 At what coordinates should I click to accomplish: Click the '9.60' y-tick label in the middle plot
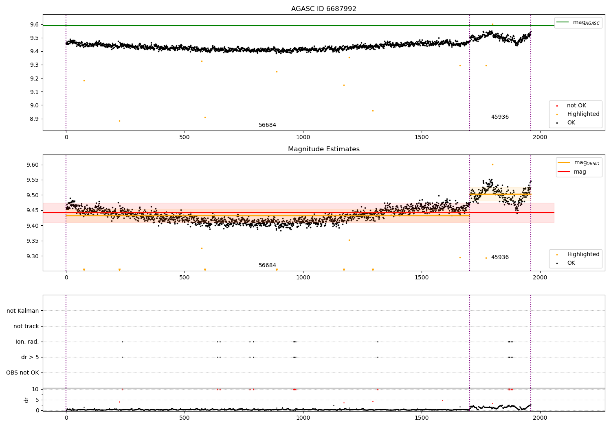pyautogui.click(x=33, y=165)
